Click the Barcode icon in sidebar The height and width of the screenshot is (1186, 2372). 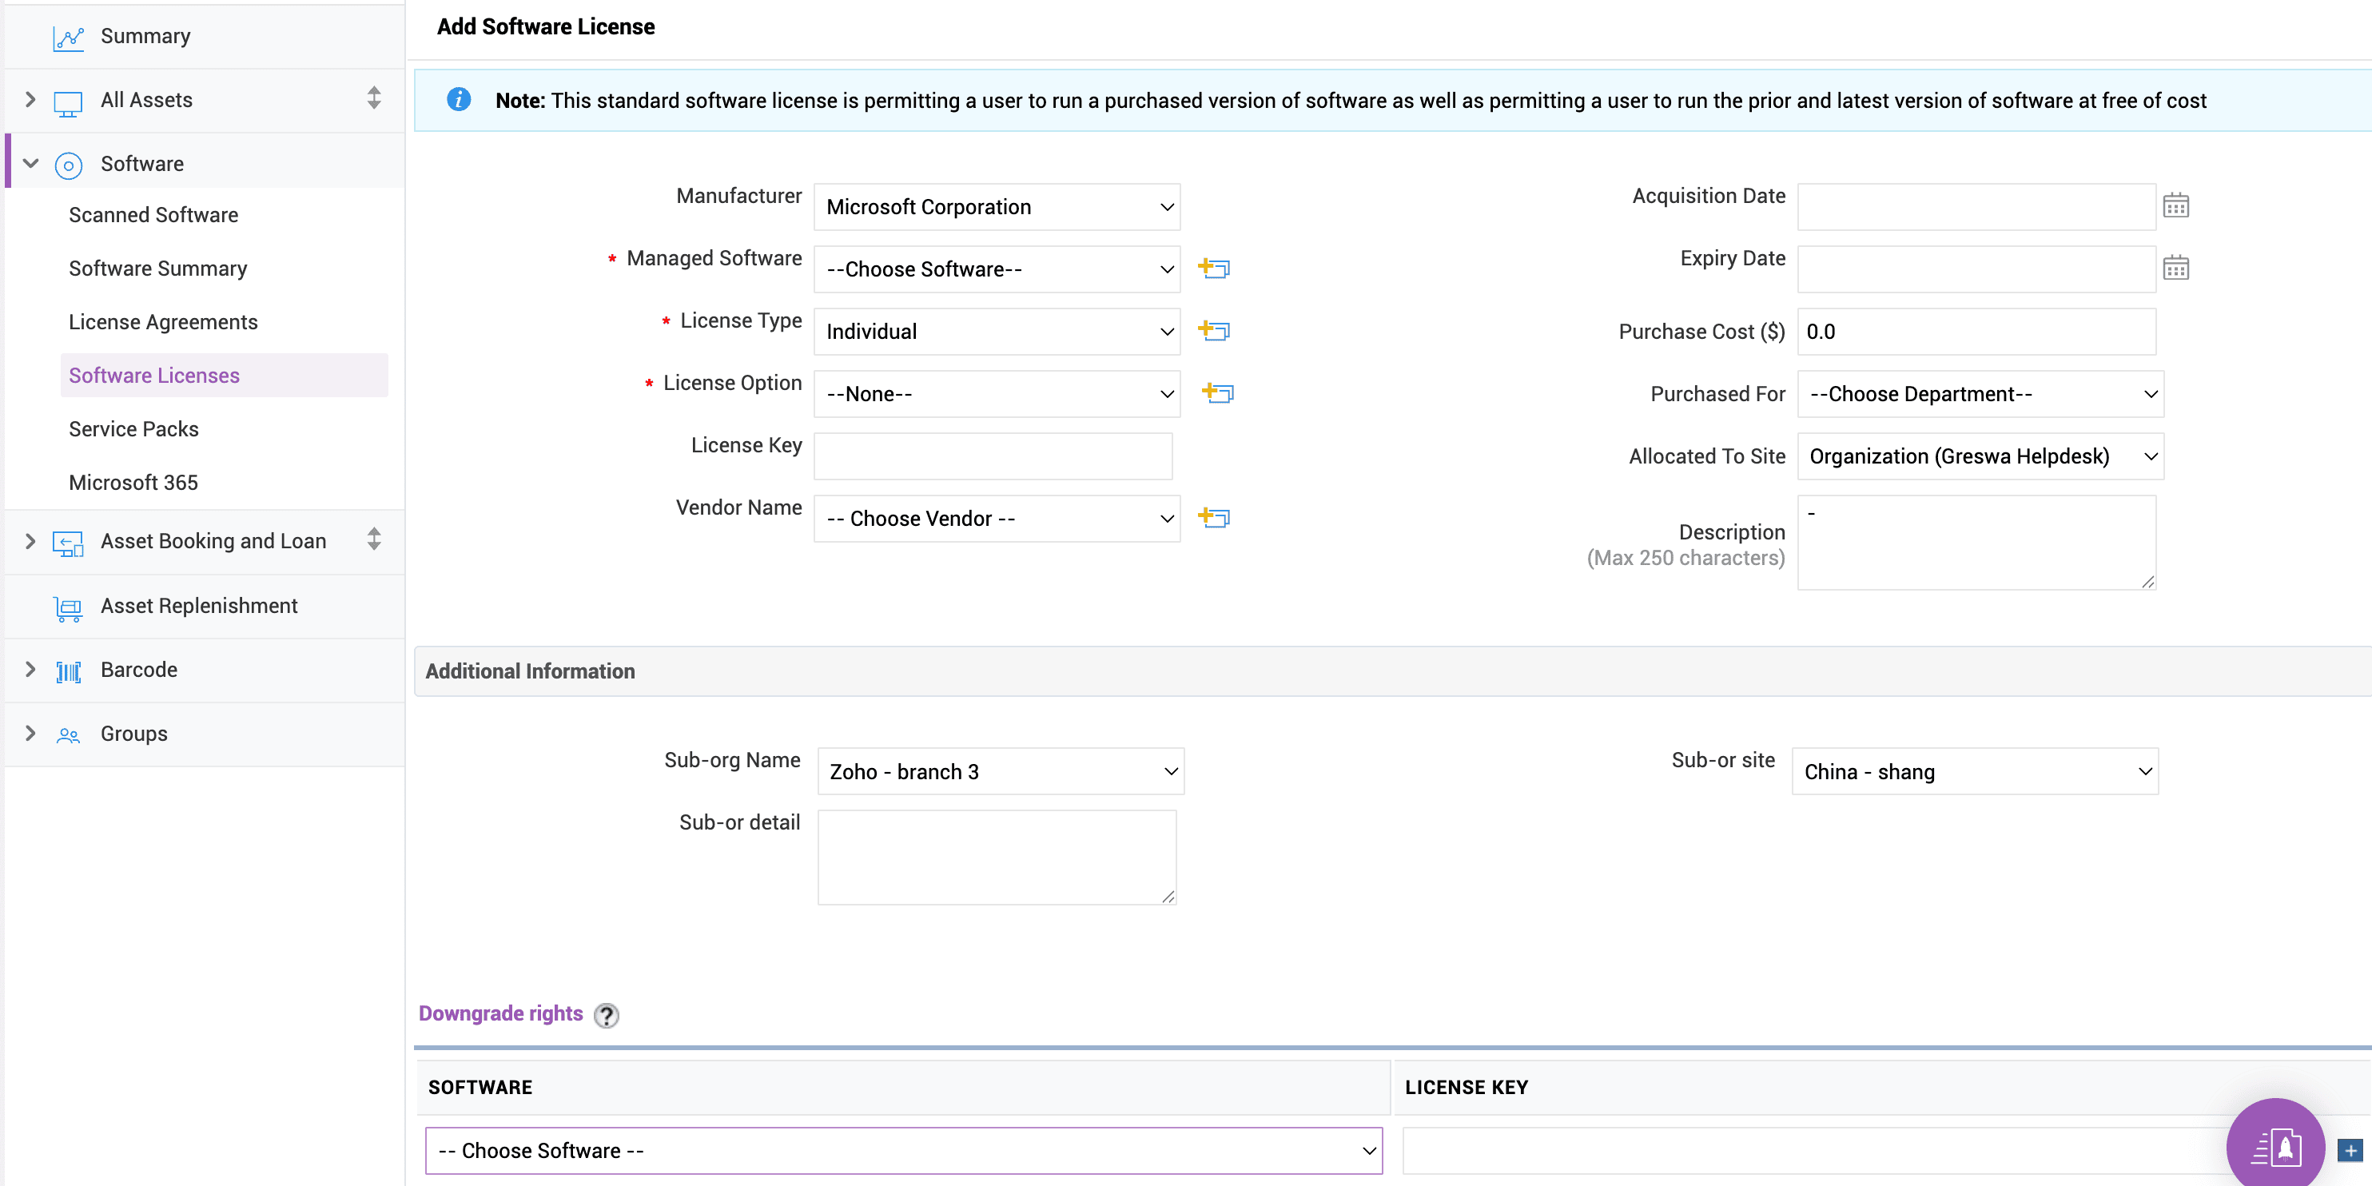[x=68, y=671]
